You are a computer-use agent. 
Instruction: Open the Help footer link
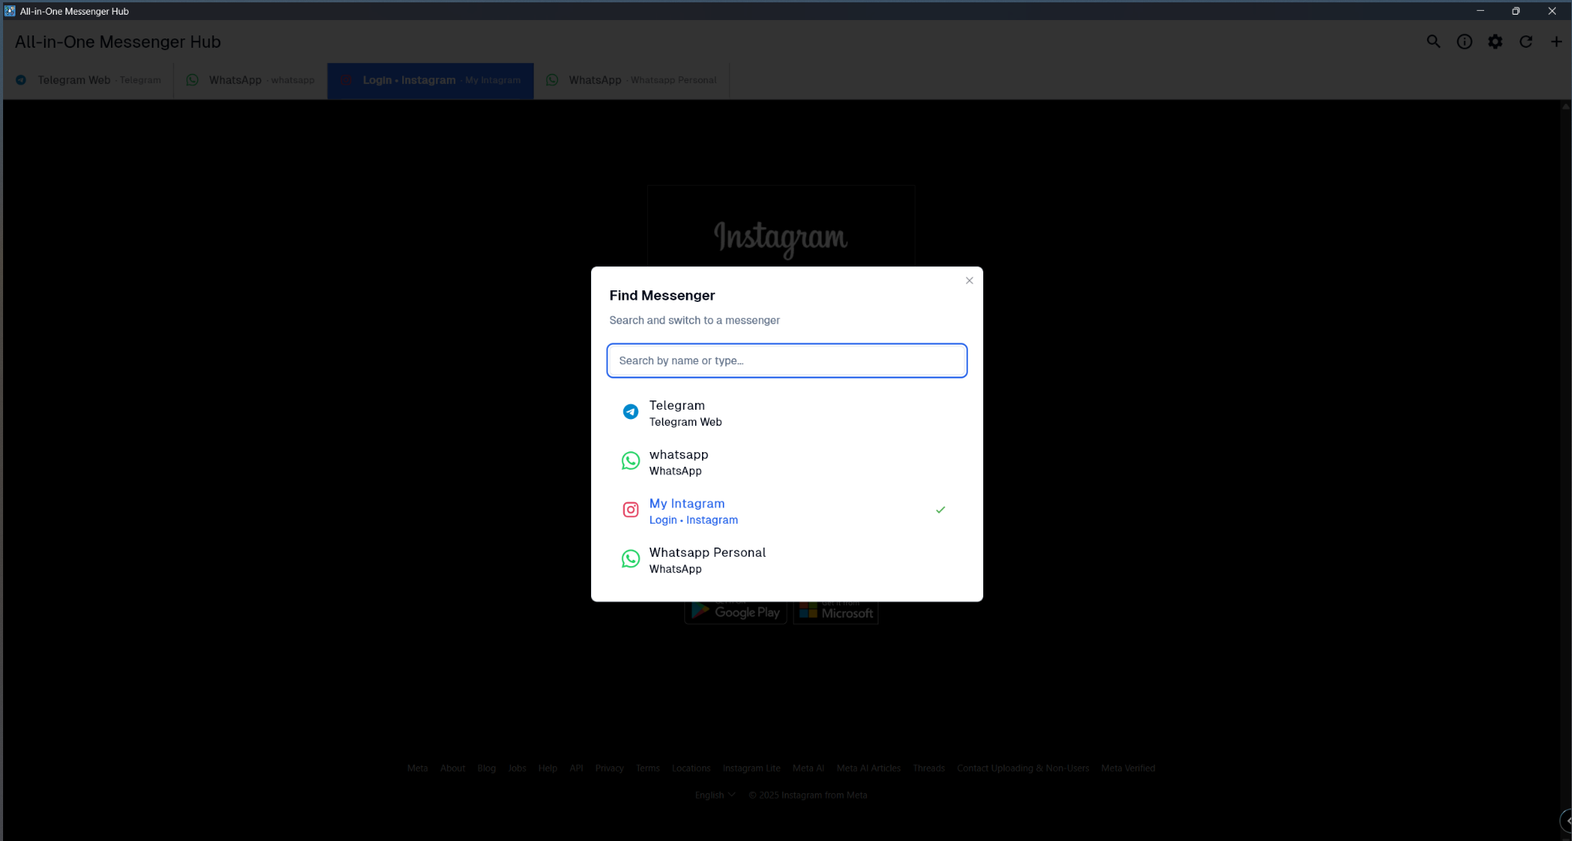548,768
